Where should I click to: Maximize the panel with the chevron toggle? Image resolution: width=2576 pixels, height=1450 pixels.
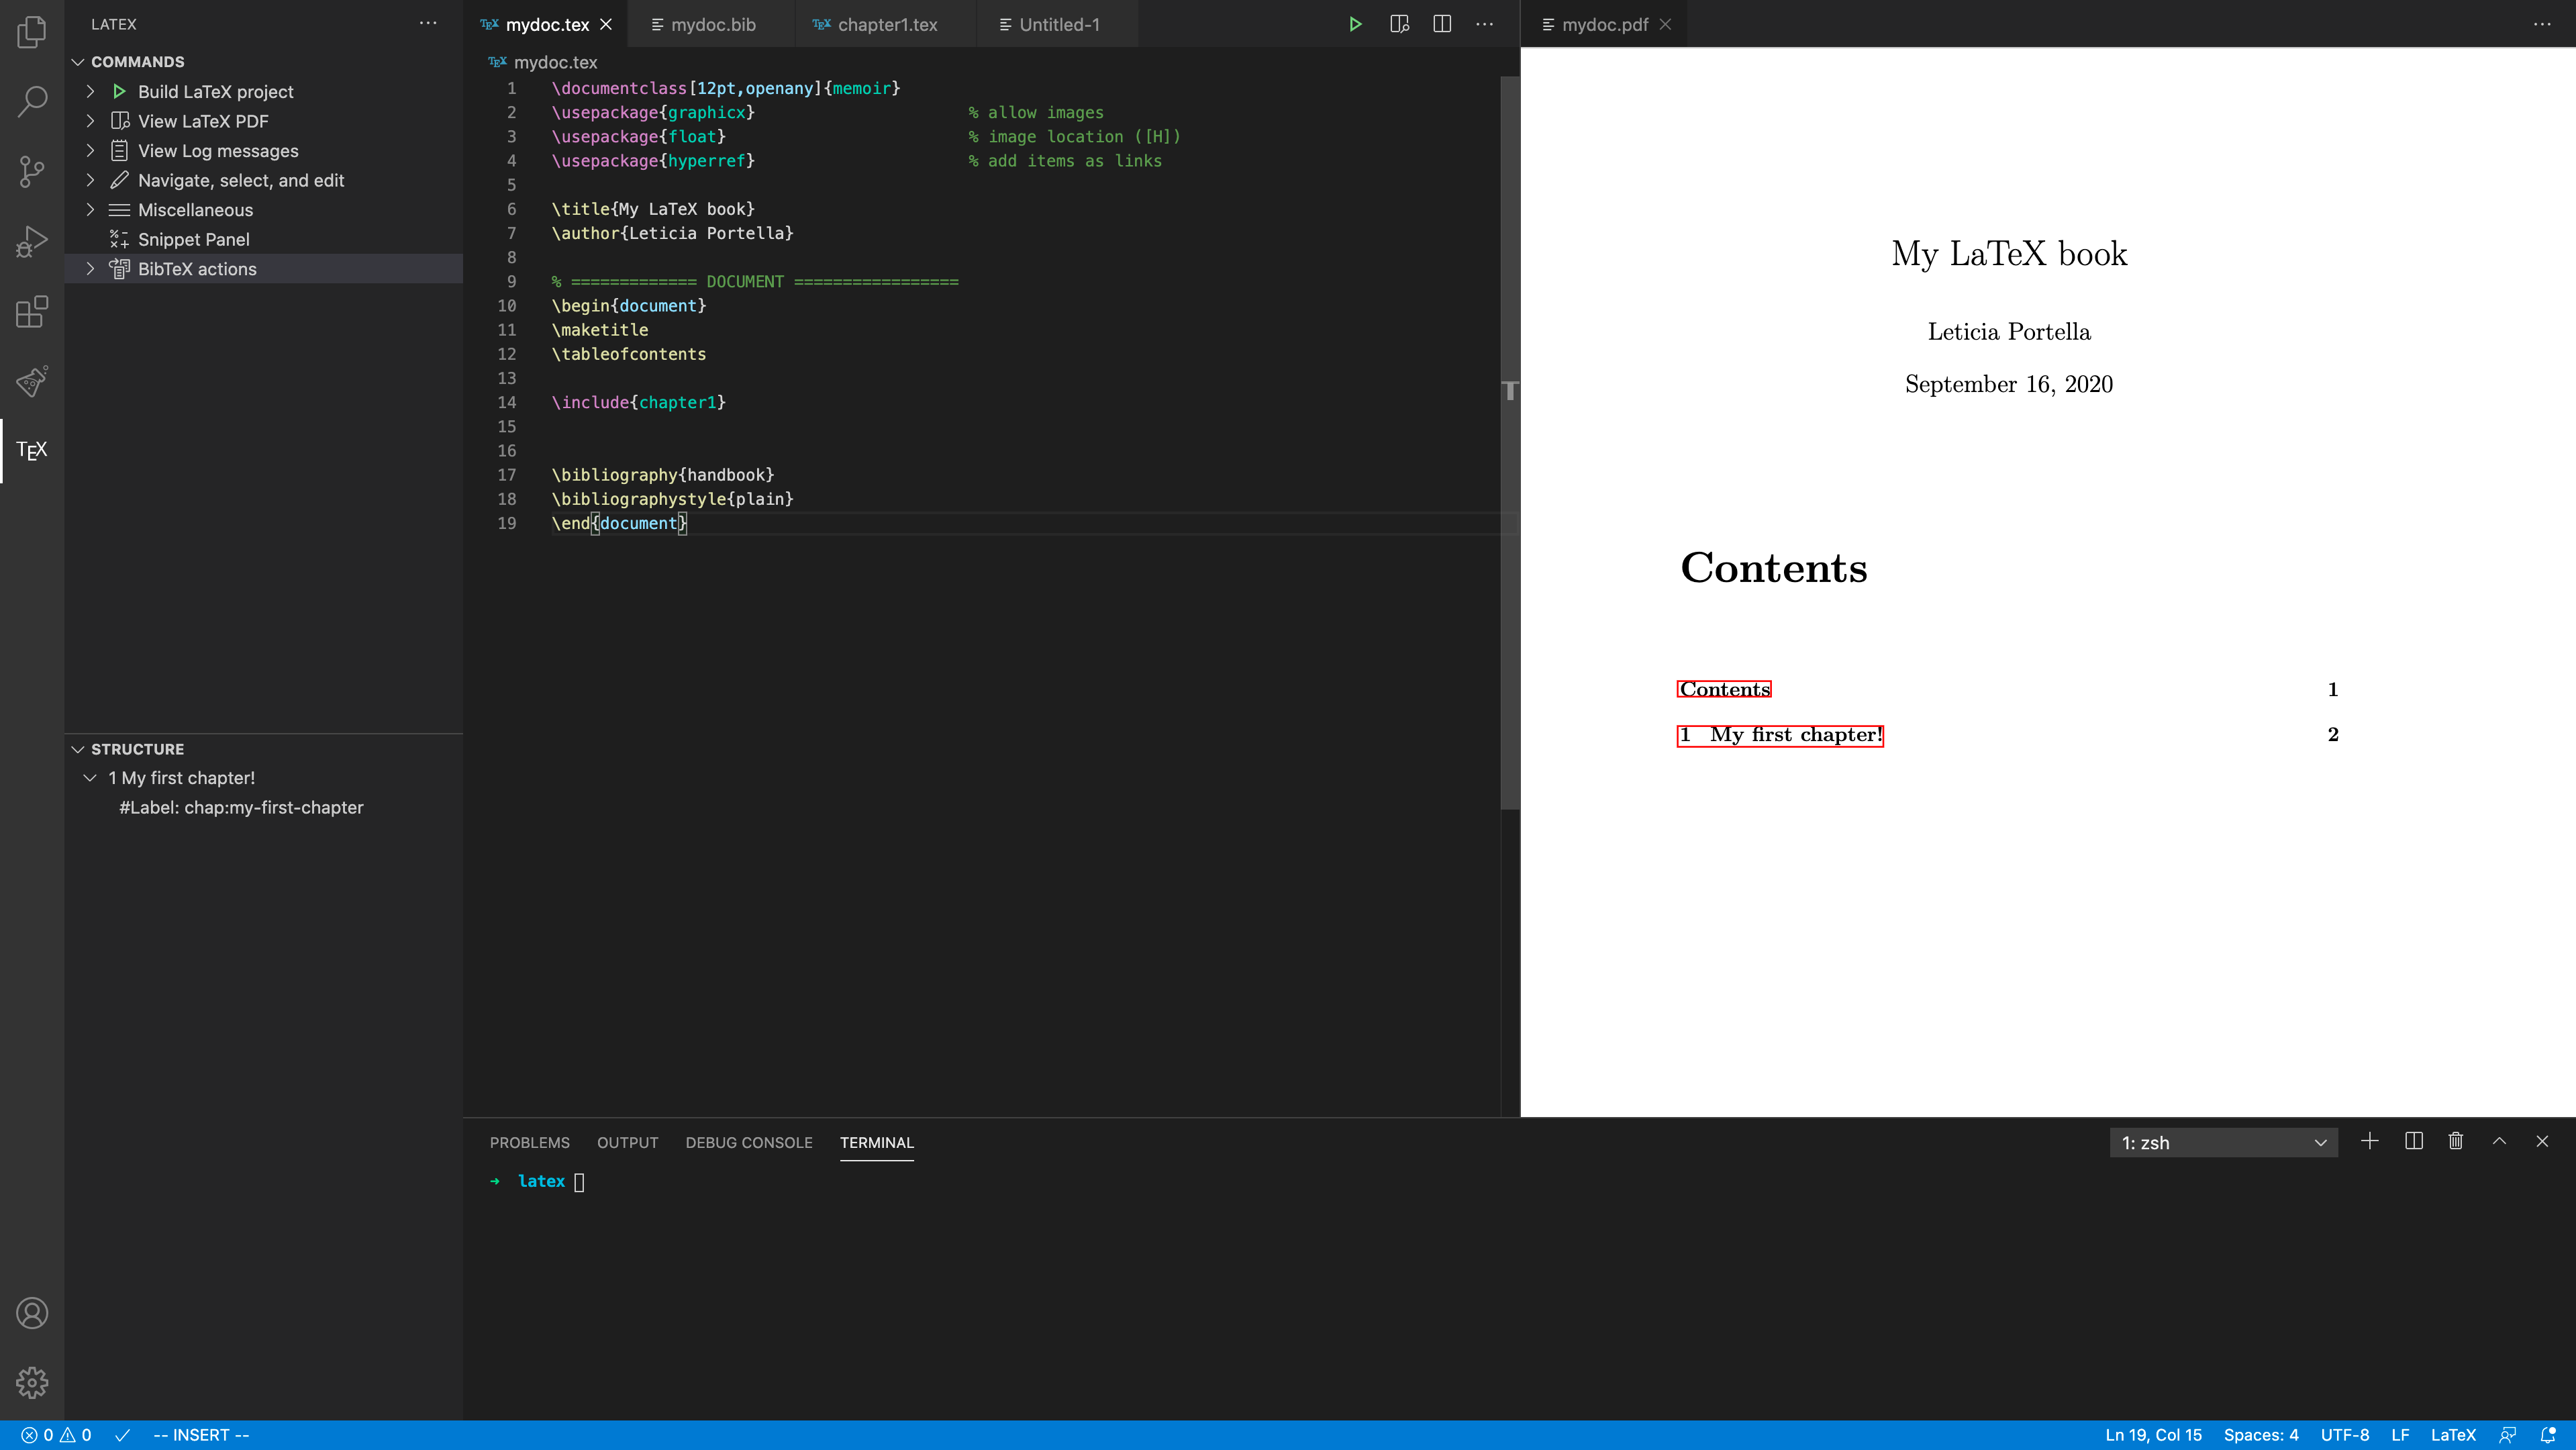coord(2499,1141)
